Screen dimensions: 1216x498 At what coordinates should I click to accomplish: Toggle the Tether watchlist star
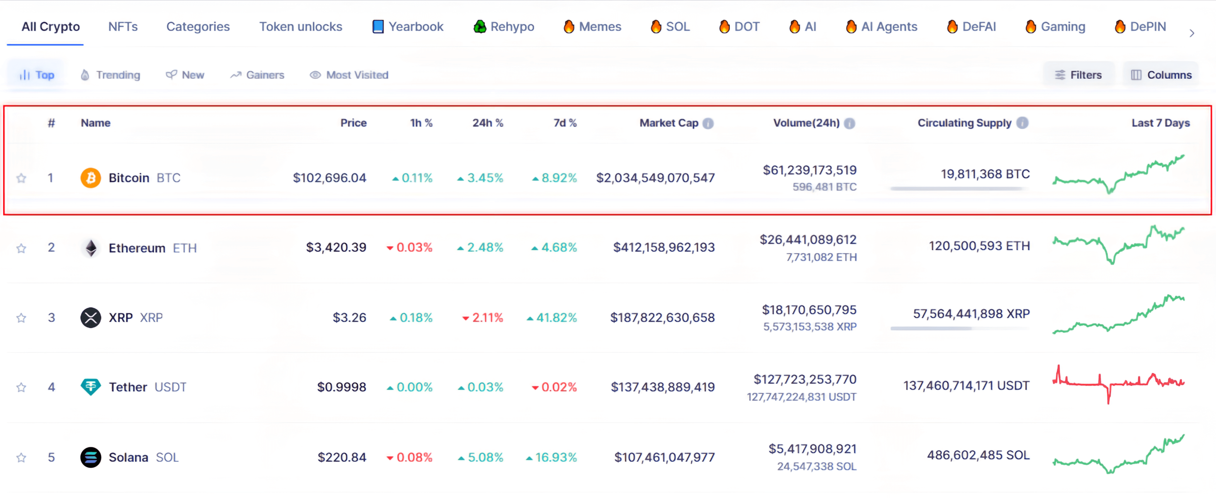(x=21, y=387)
